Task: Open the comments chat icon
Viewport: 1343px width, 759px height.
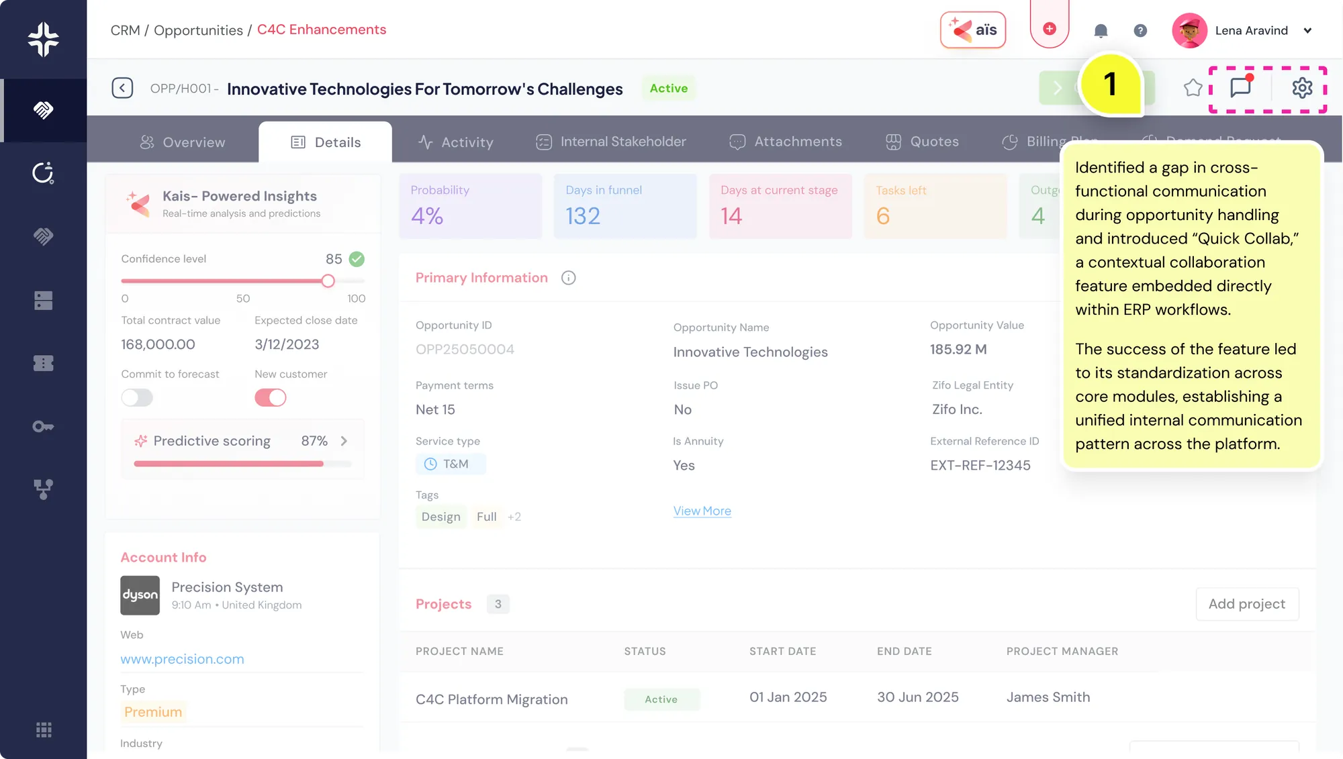Action: pos(1240,87)
